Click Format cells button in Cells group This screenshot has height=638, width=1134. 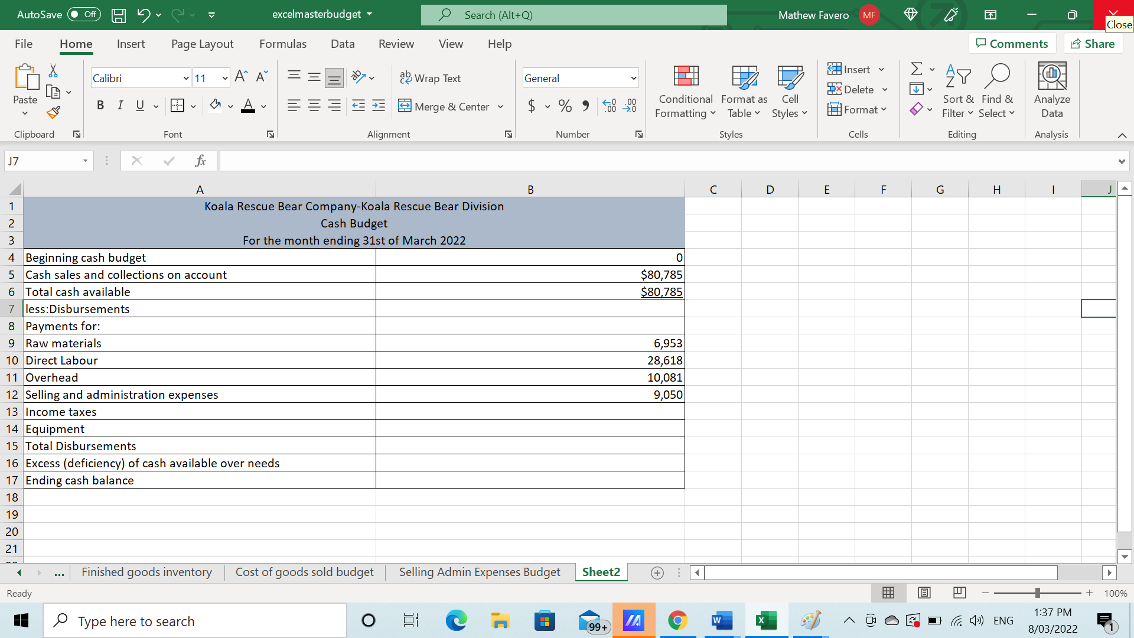(857, 109)
